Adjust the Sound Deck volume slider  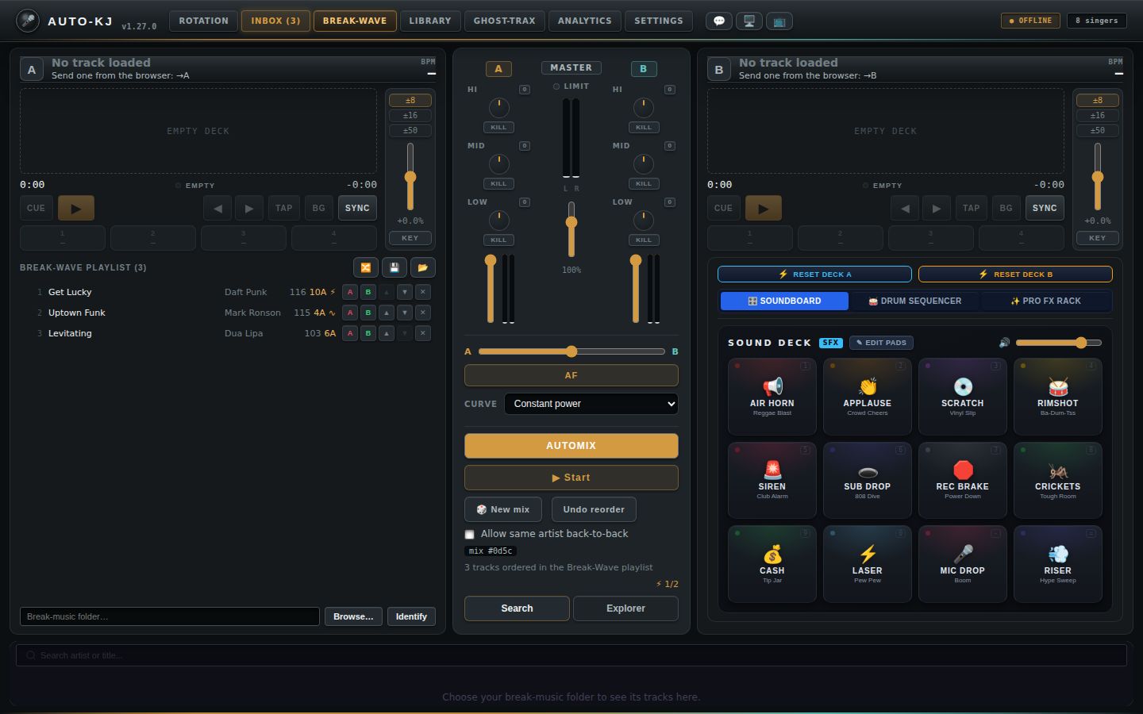1059,343
